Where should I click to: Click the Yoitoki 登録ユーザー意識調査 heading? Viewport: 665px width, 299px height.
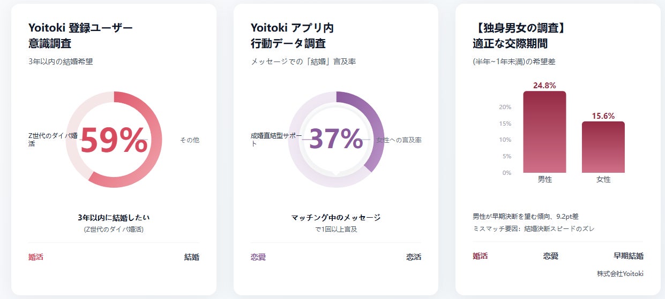pyautogui.click(x=80, y=36)
